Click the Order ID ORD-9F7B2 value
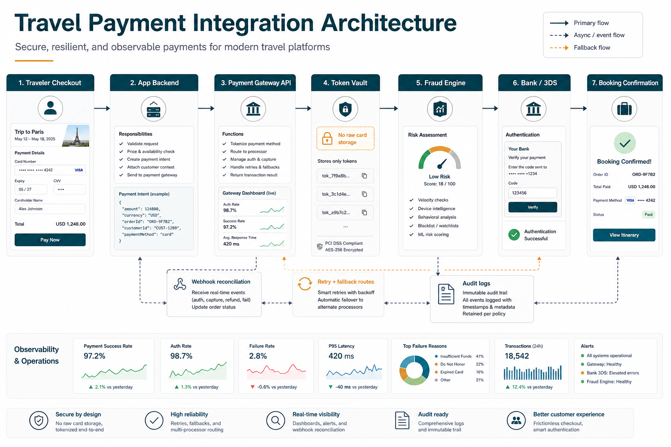The height and width of the screenshot is (447, 671). click(643, 174)
